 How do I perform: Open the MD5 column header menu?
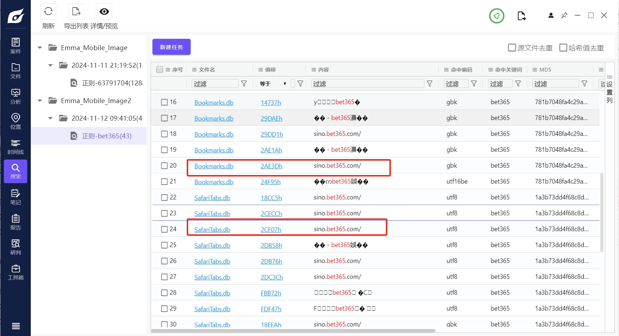(x=535, y=70)
